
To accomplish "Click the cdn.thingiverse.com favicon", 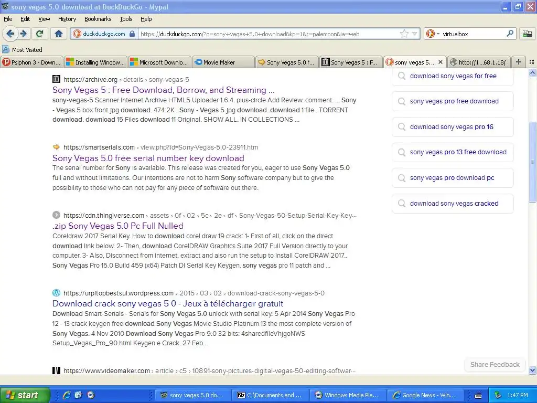I will point(56,215).
